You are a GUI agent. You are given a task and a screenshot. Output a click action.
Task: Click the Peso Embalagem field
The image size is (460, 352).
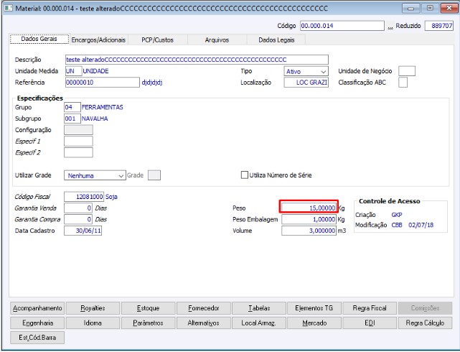(309, 219)
